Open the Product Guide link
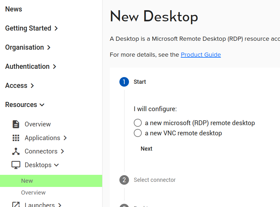The image size is (280, 207). pos(201,54)
